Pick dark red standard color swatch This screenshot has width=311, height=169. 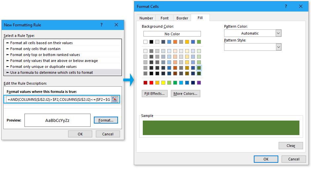point(145,83)
